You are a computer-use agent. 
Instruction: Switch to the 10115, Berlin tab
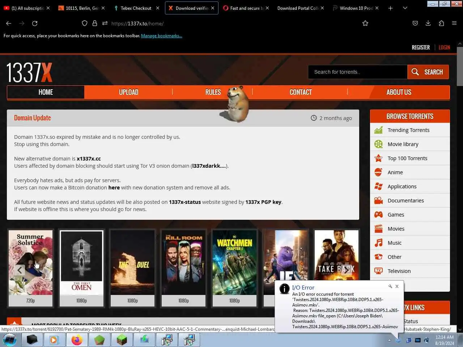(x=82, y=8)
